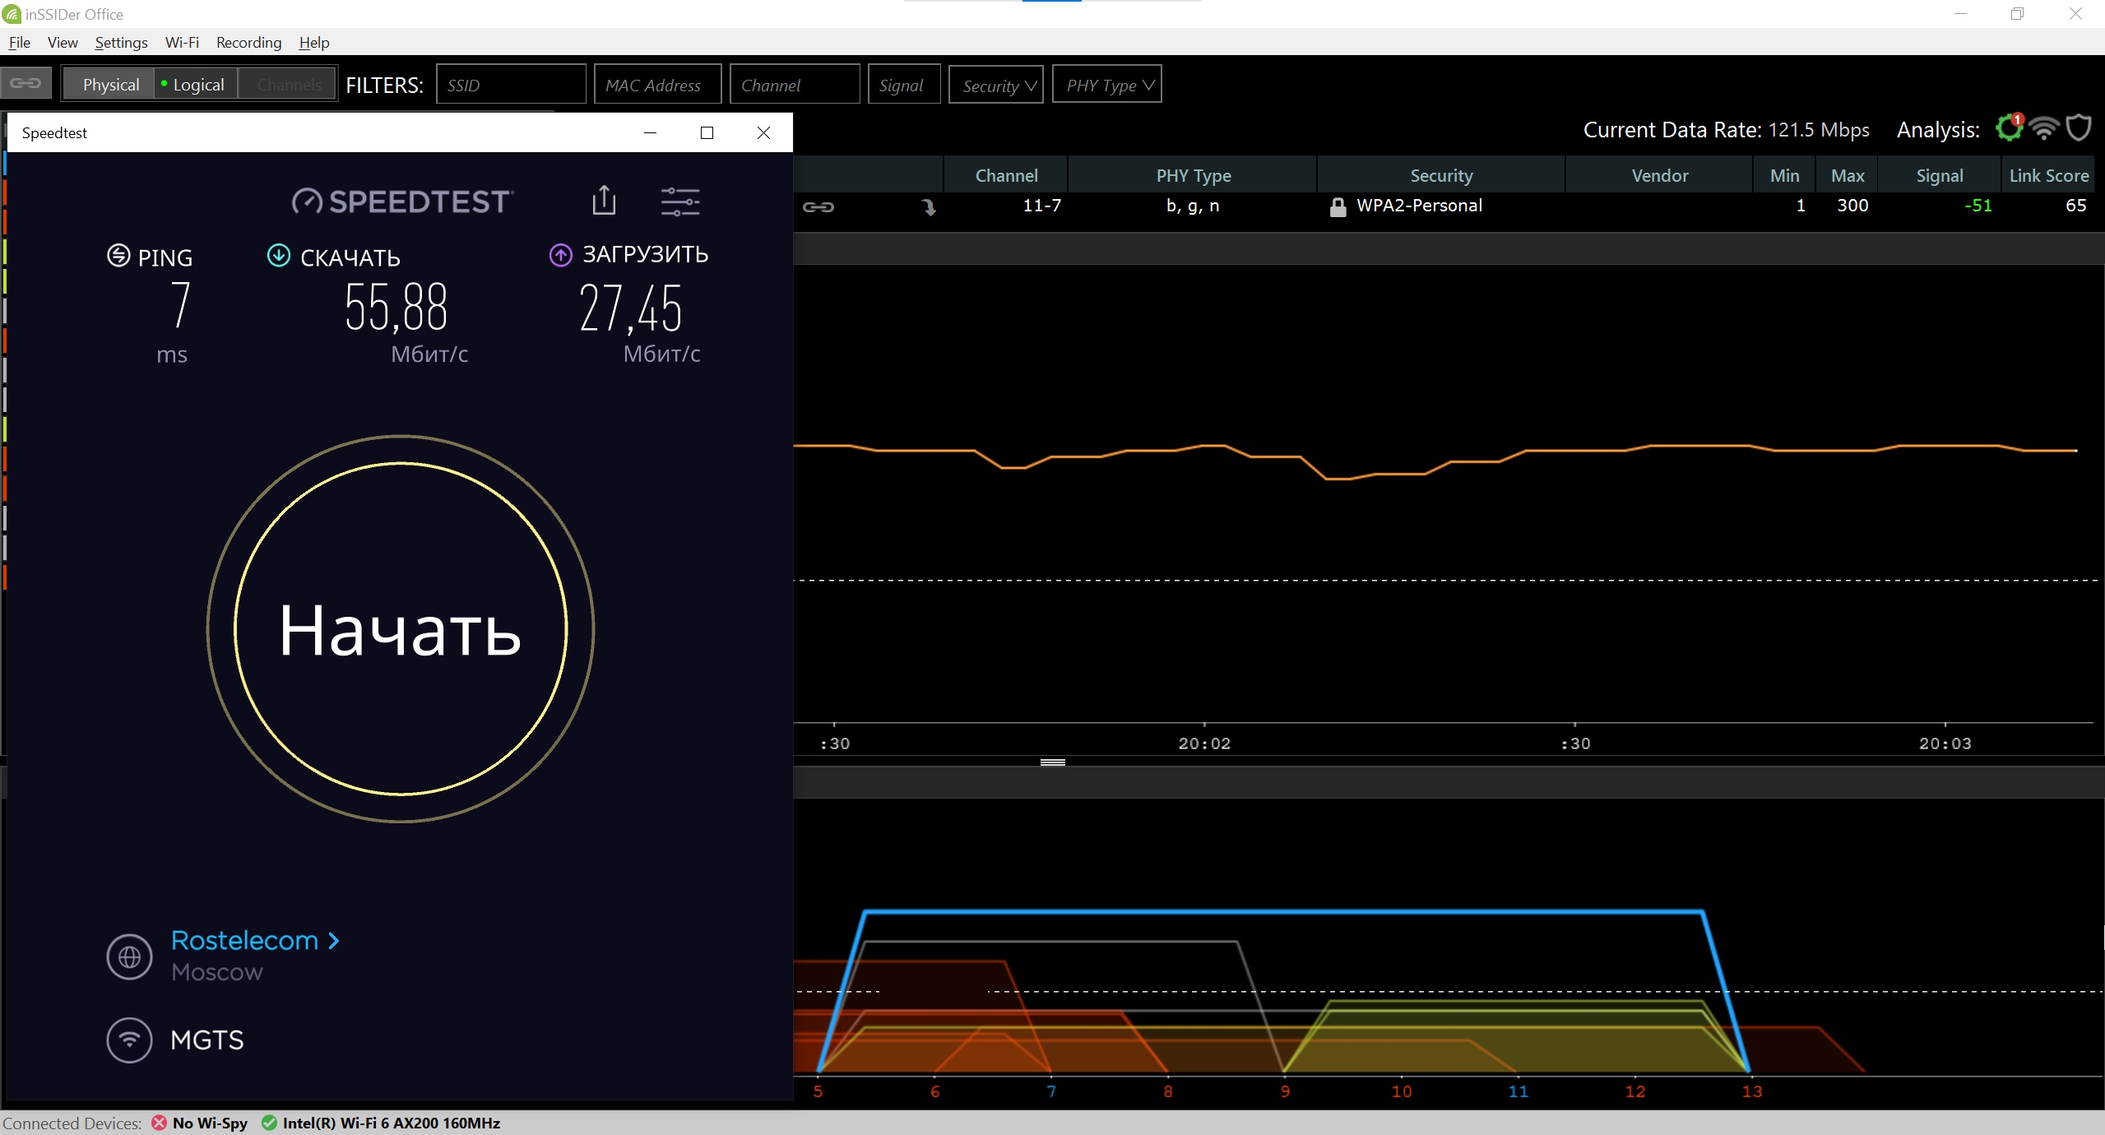The height and width of the screenshot is (1135, 2105).
Task: Click the Speedtest logo
Action: [x=403, y=202]
